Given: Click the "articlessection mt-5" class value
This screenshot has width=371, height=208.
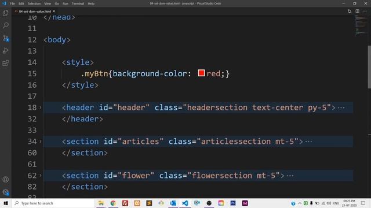Looking at the screenshot, I should click(x=248, y=142).
